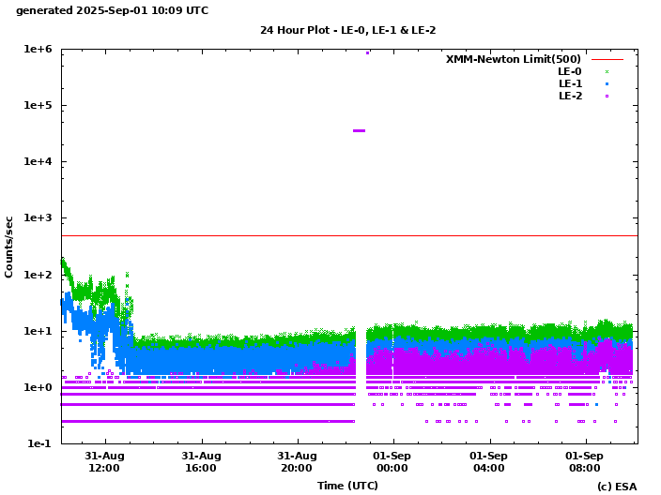Click the 'generated 2025-Sep-01 10:09 UTC' timestamp
661x495 pixels.
click(112, 10)
